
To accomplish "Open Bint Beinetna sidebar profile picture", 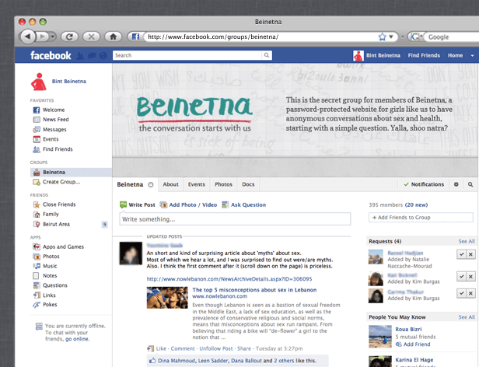I will pyautogui.click(x=39, y=82).
